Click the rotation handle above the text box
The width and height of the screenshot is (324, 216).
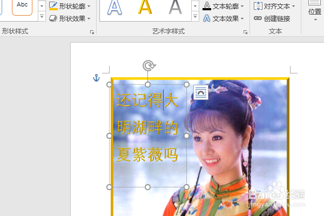pyautogui.click(x=149, y=65)
